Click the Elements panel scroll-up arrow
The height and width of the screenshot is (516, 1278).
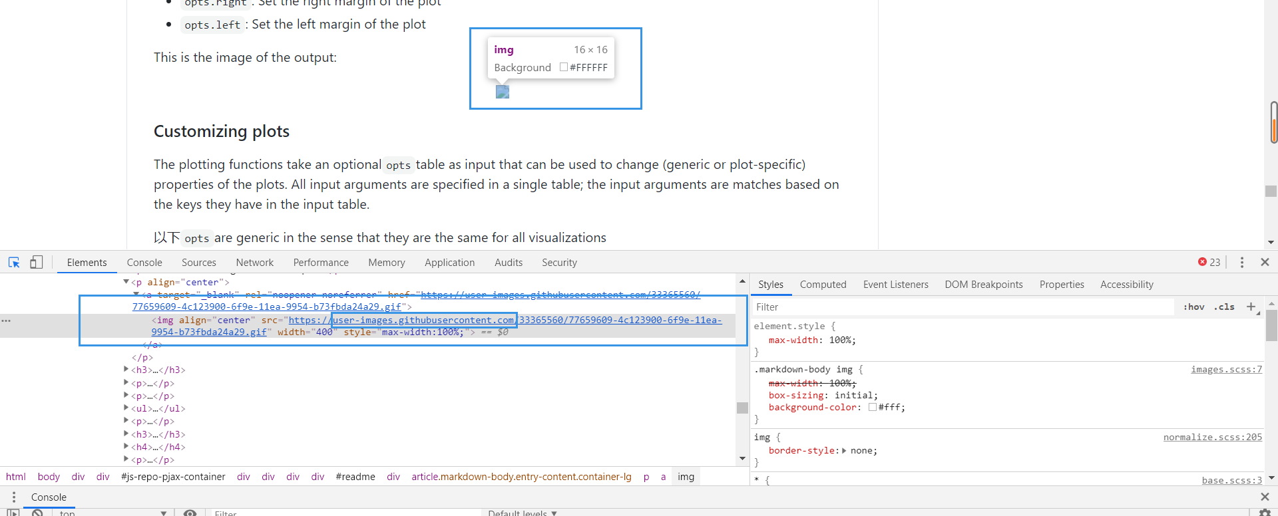click(742, 281)
